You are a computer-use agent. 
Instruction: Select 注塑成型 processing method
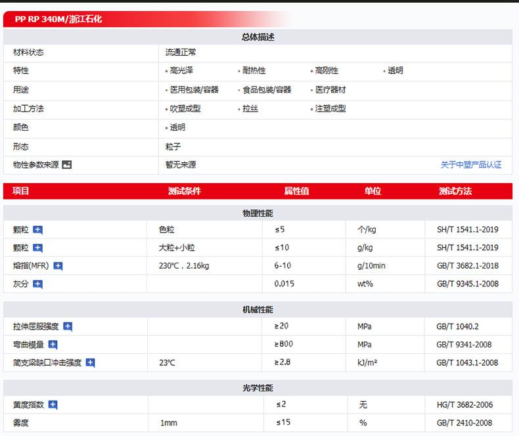(330, 108)
